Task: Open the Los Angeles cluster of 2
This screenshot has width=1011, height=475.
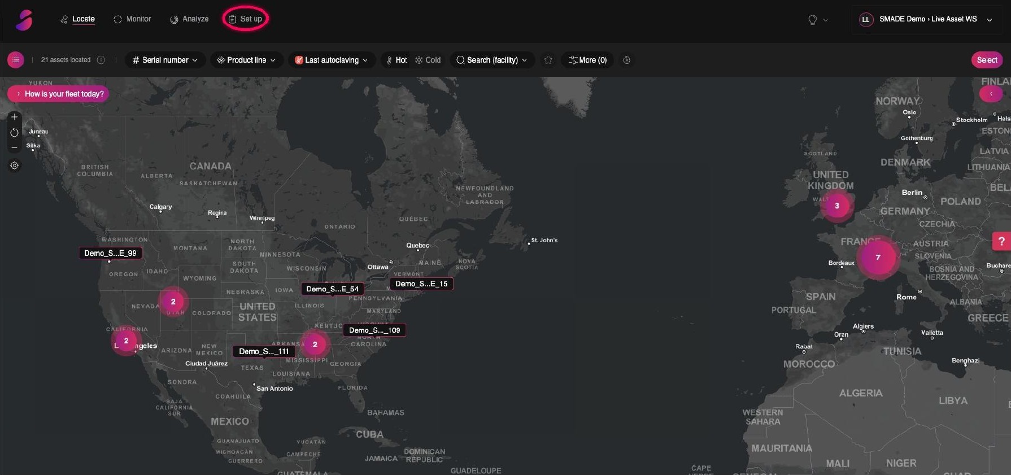Action: (126, 341)
